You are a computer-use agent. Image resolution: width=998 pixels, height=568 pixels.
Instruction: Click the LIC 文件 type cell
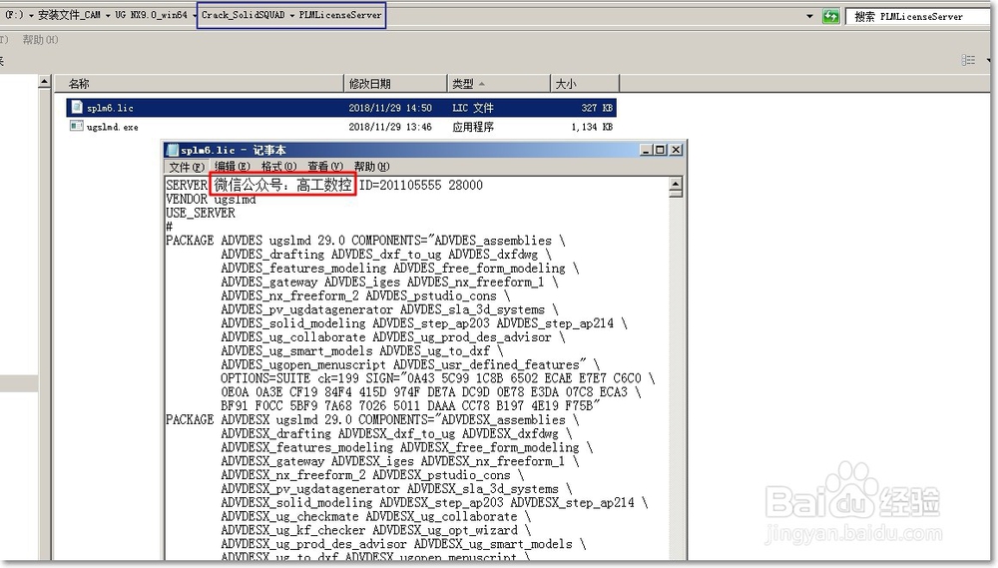tap(473, 108)
